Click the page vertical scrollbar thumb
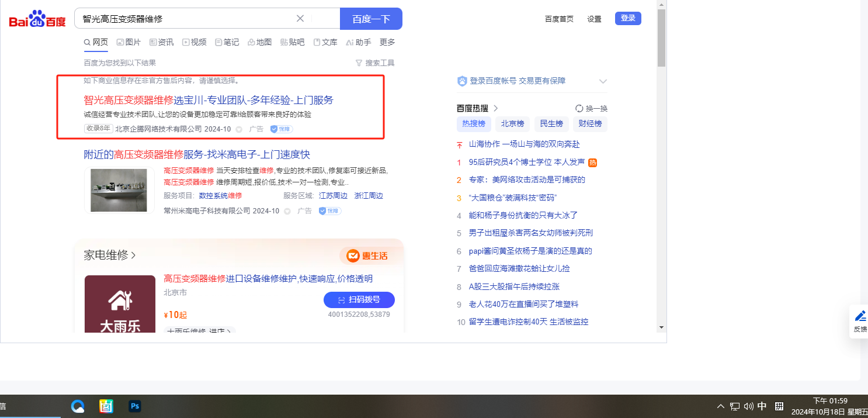Image resolution: width=868 pixels, height=418 pixels. pos(661,38)
